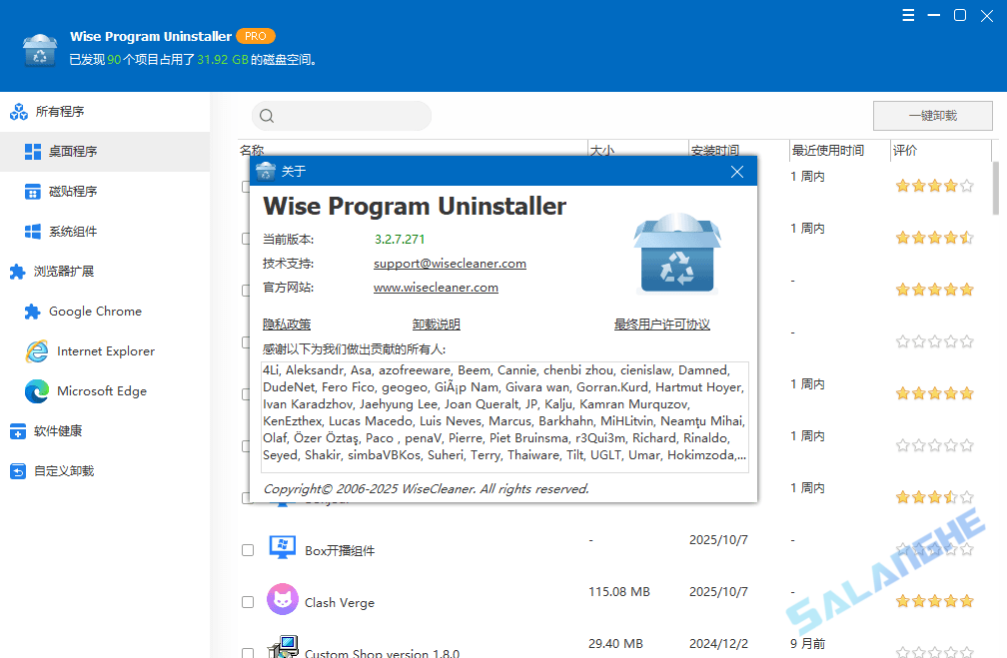Select Microsoft Edge in browser extensions

[96, 390]
